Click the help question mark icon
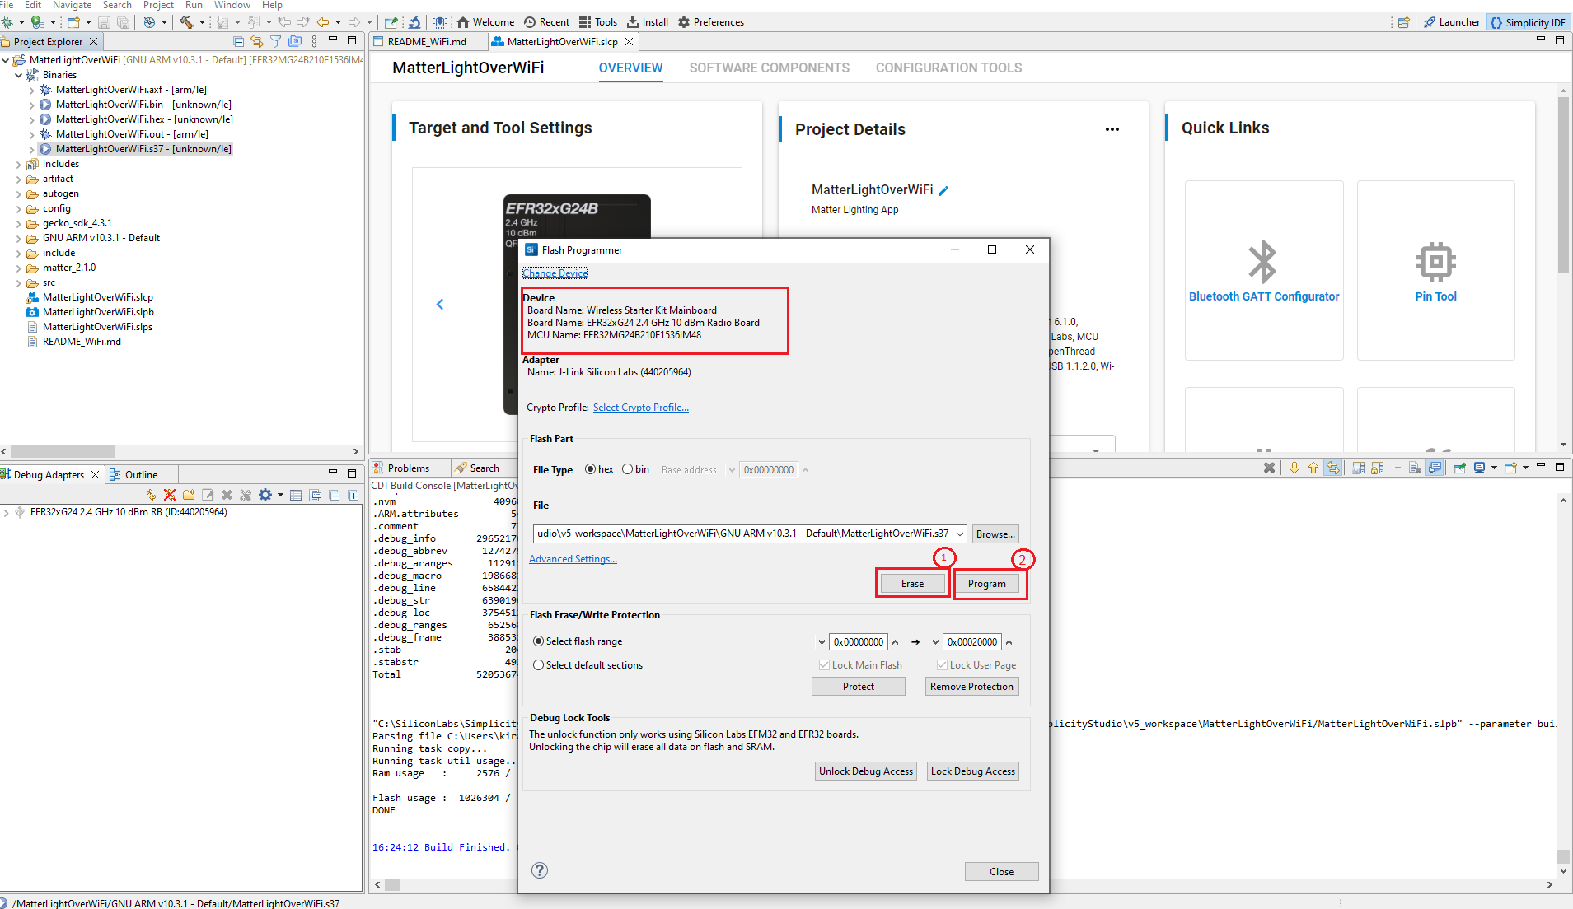The image size is (1573, 909). (x=540, y=870)
